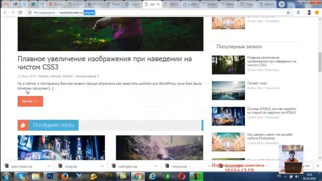Open the green B taskbar application
Screen dimensions: 322x181
167,176
